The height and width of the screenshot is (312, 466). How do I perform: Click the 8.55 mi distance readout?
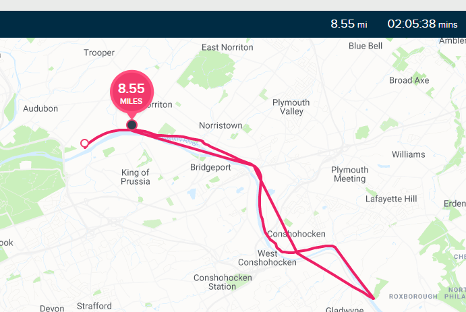tap(349, 24)
